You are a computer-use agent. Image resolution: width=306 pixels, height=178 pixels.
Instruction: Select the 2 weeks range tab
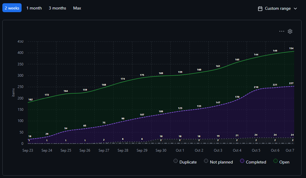tap(12, 8)
